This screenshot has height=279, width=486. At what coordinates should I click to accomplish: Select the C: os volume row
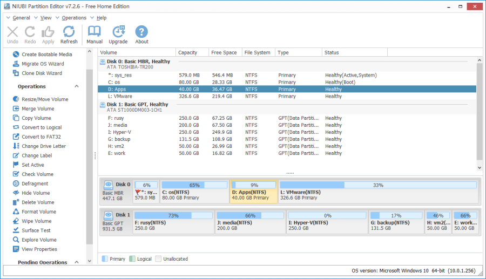(287, 83)
